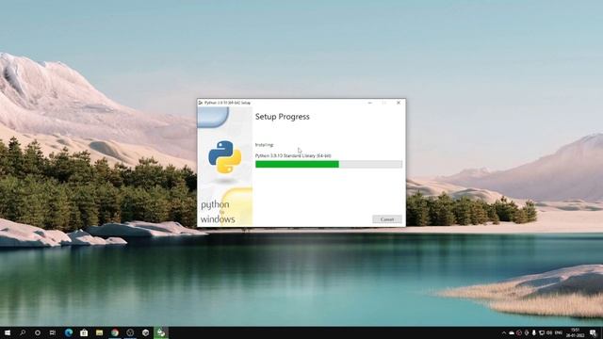
Task: Open the notification center
Action: coord(594,332)
